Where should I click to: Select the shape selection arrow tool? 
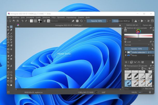8,27
